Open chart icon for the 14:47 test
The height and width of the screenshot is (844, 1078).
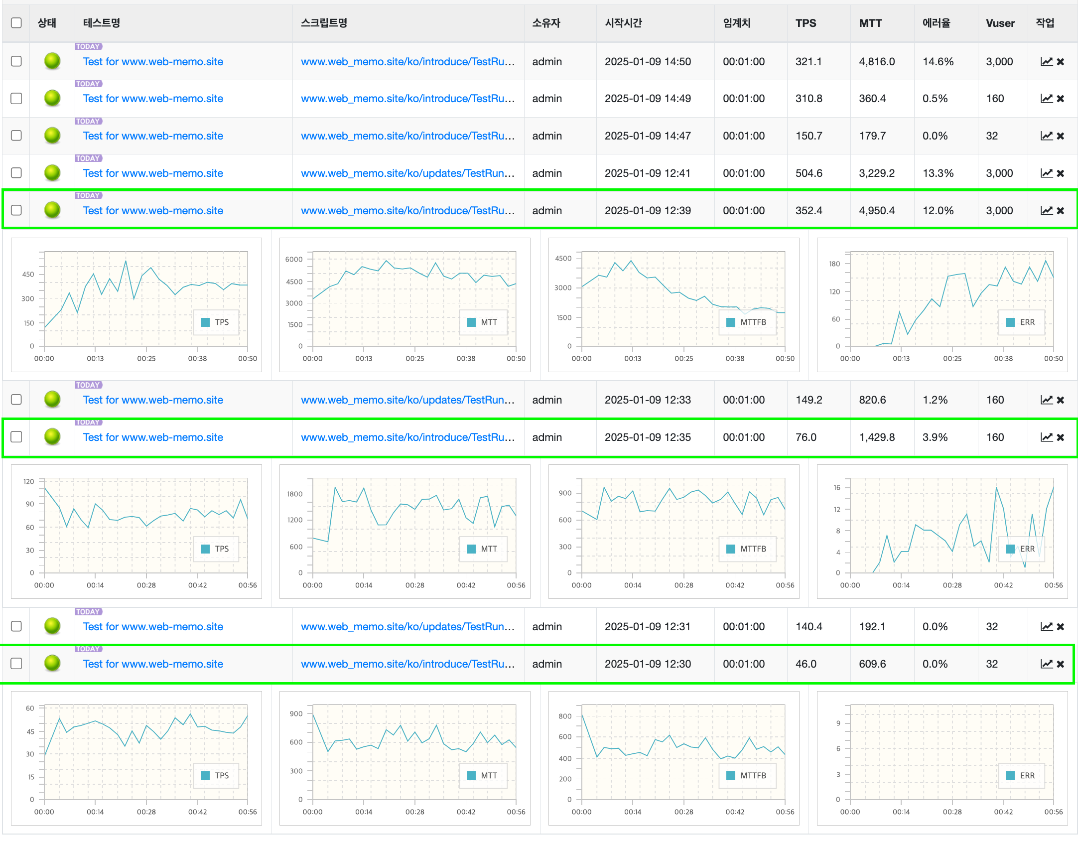click(x=1047, y=136)
